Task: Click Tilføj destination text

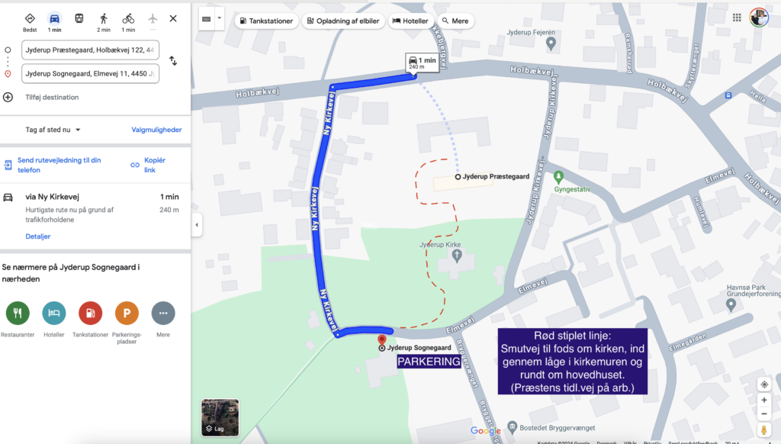Action: coord(53,97)
